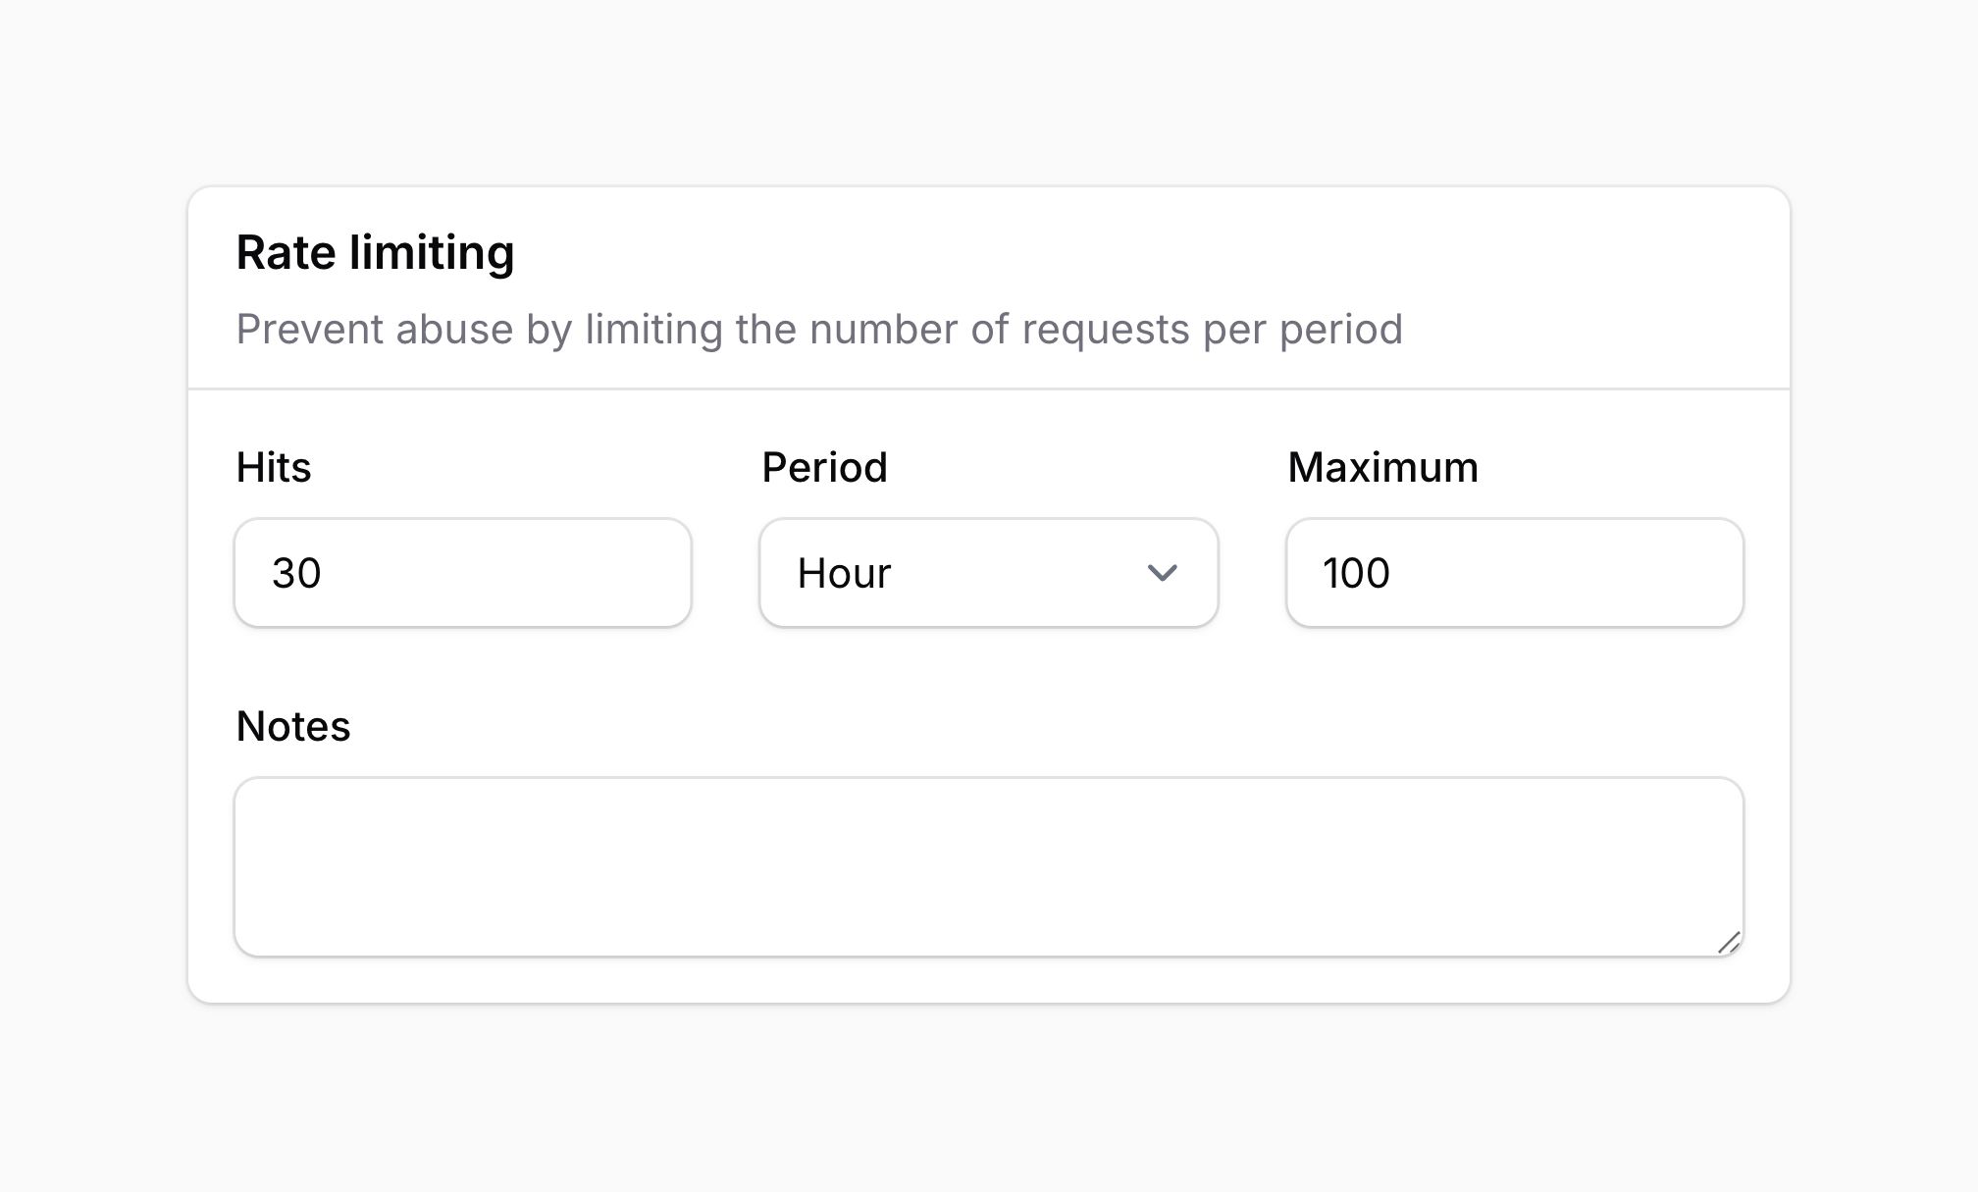
Task: Click the word 'abuse' in the subtitle
Action: [x=454, y=330]
